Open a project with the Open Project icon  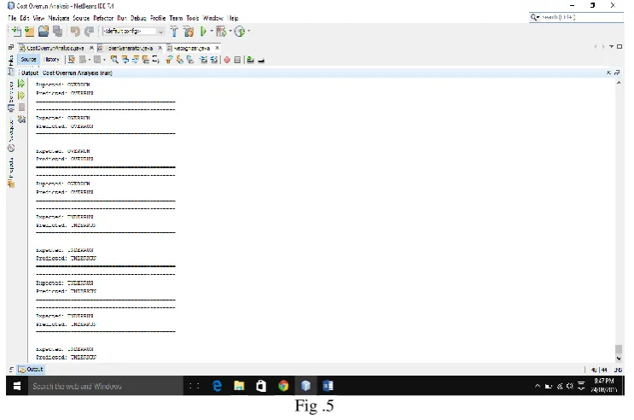coord(44,31)
